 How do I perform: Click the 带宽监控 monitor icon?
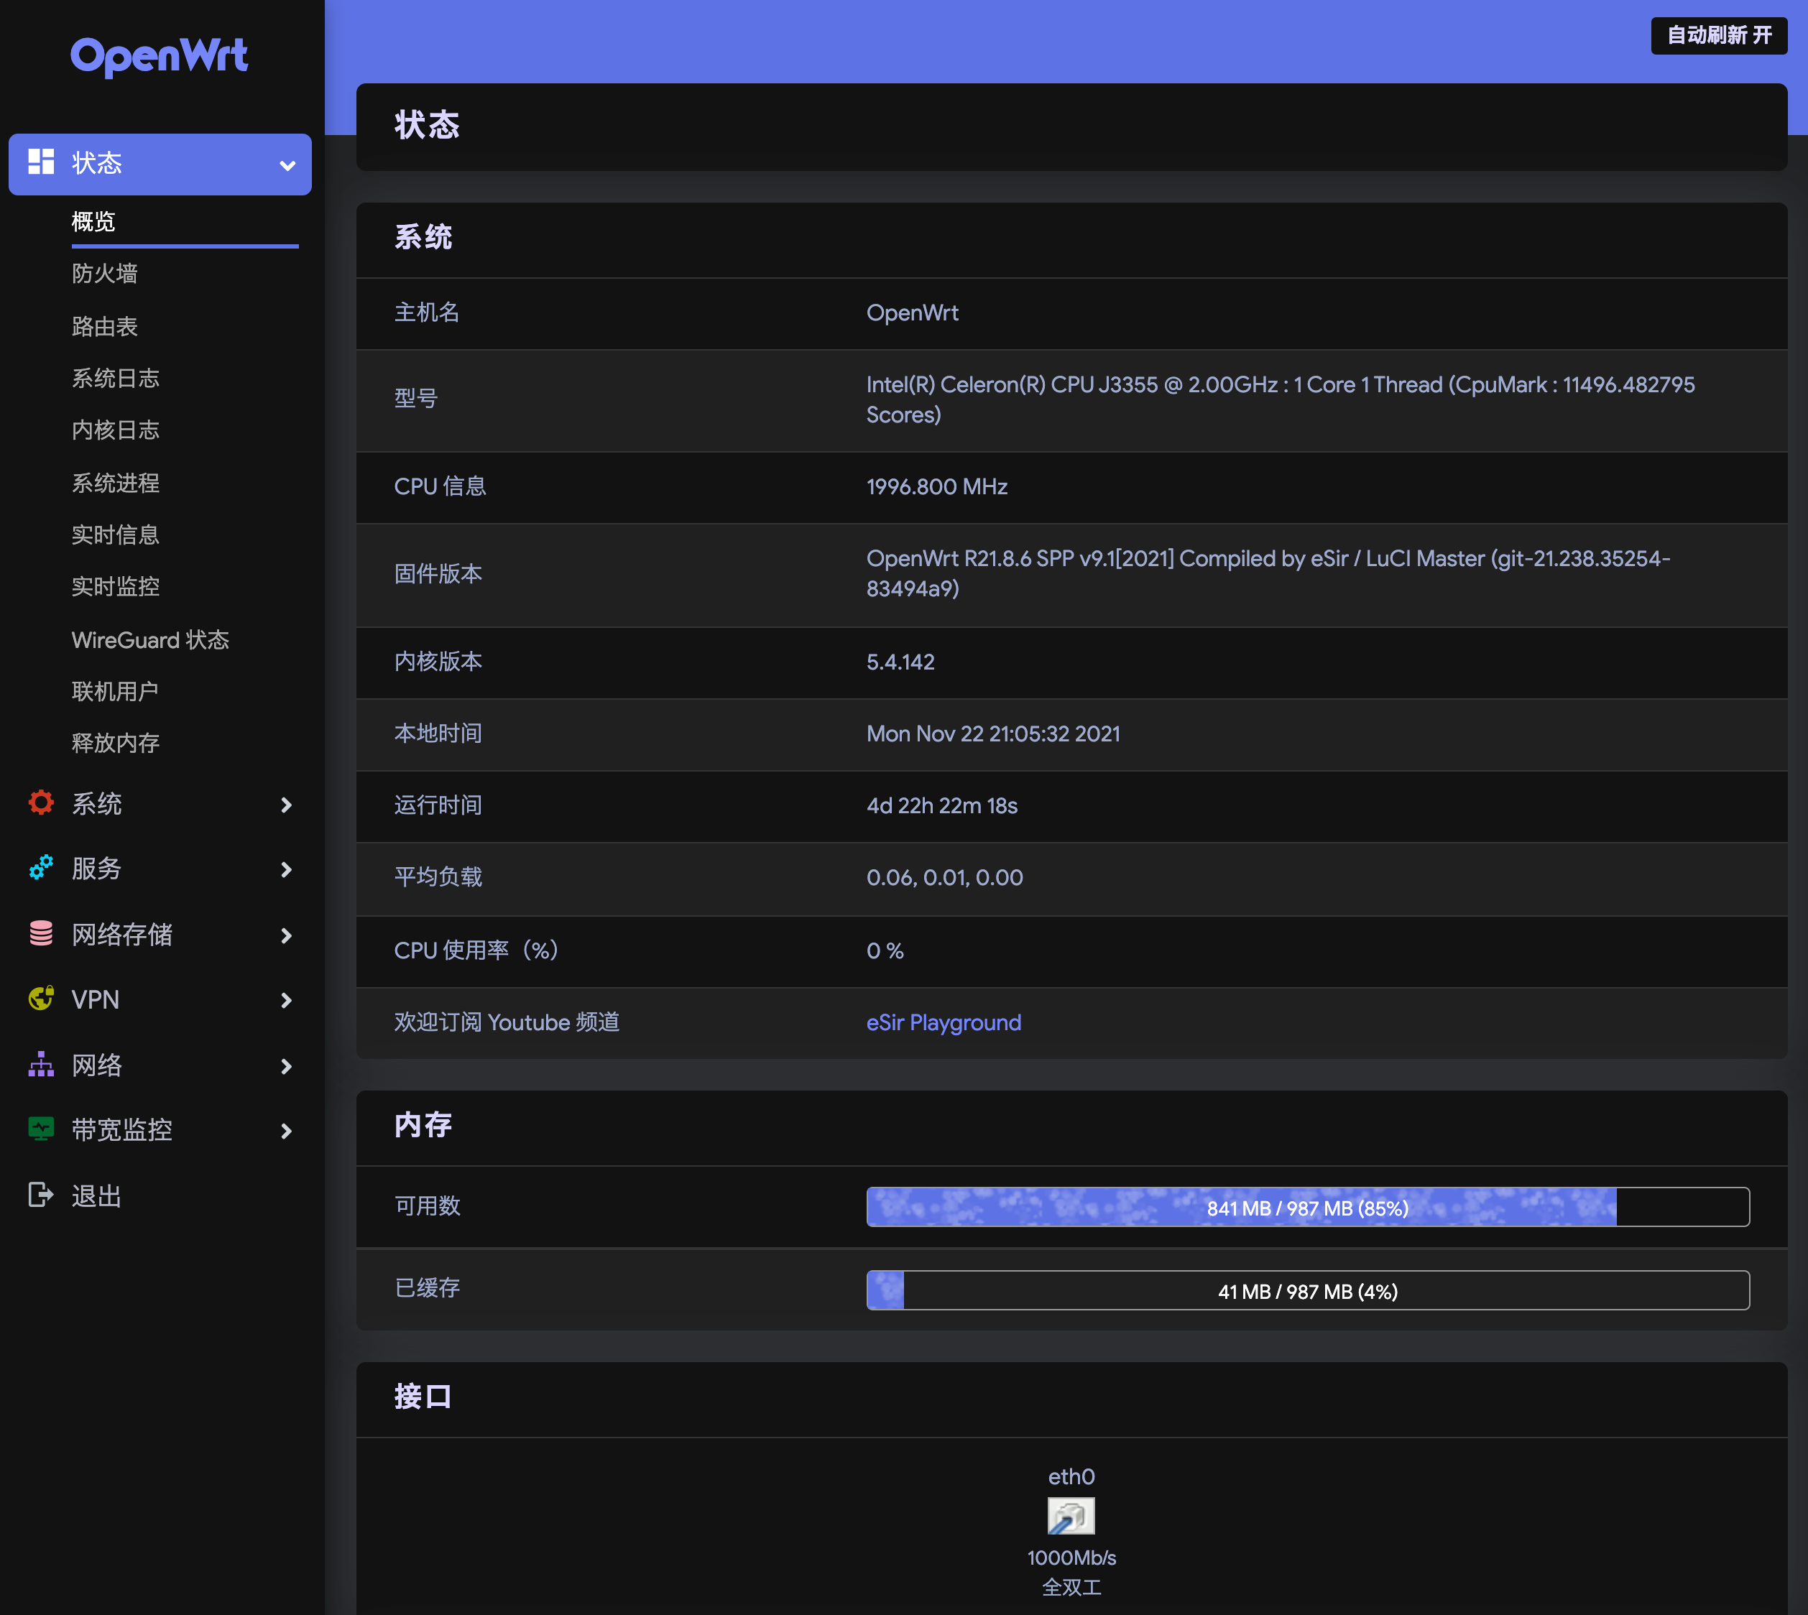pyautogui.click(x=41, y=1129)
